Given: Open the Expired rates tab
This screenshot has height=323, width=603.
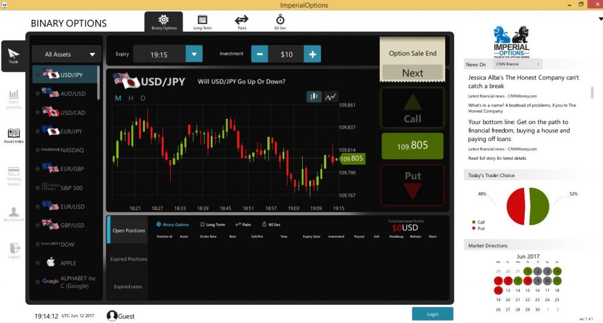Looking at the screenshot, I should [x=128, y=287].
